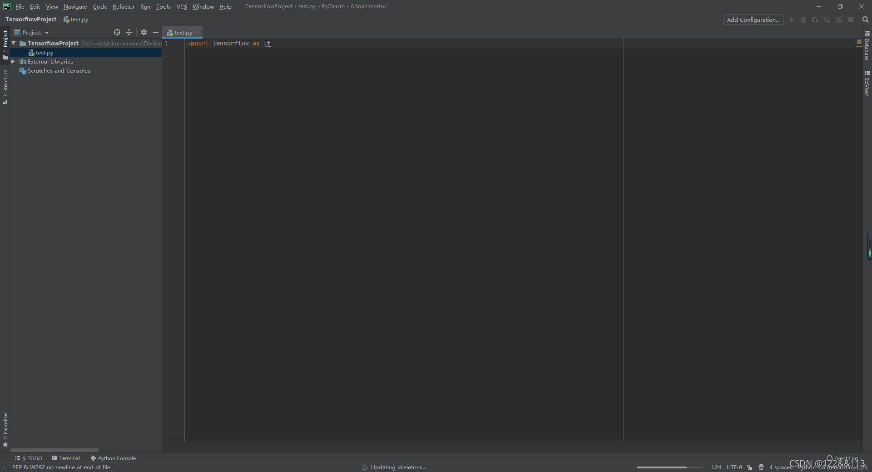Open the Database tool window stripe
Viewport: 872px width, 472px height.
click(x=867, y=46)
